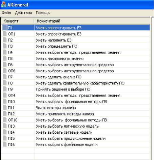Click the document icon of row ОП6
This screenshot has width=154, height=160.
pyautogui.click(x=5, y=71)
